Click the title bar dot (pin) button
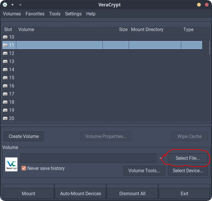212x201 pixels. tap(12, 5)
